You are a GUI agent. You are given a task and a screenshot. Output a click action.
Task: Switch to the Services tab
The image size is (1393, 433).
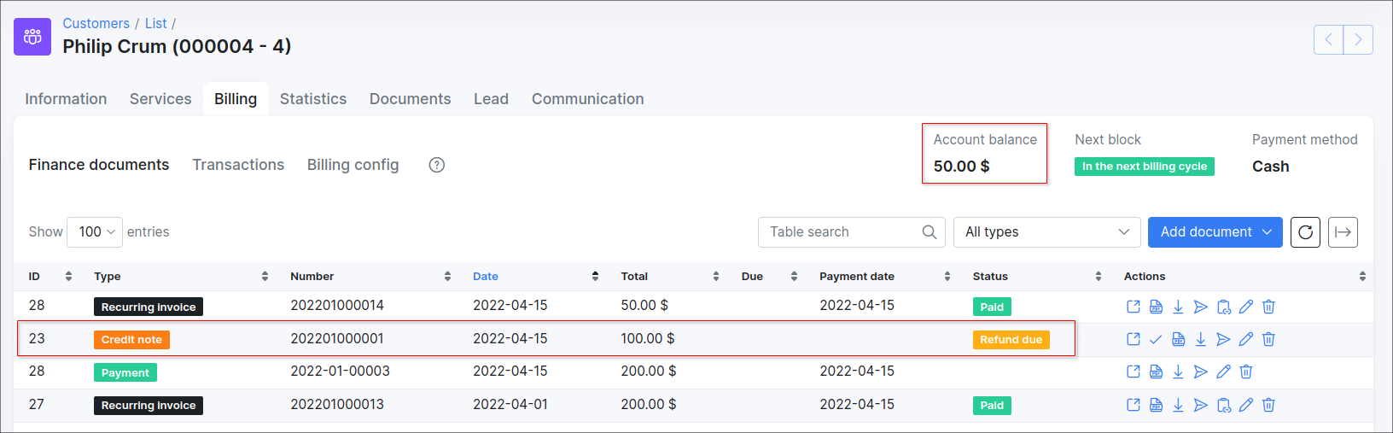click(160, 99)
